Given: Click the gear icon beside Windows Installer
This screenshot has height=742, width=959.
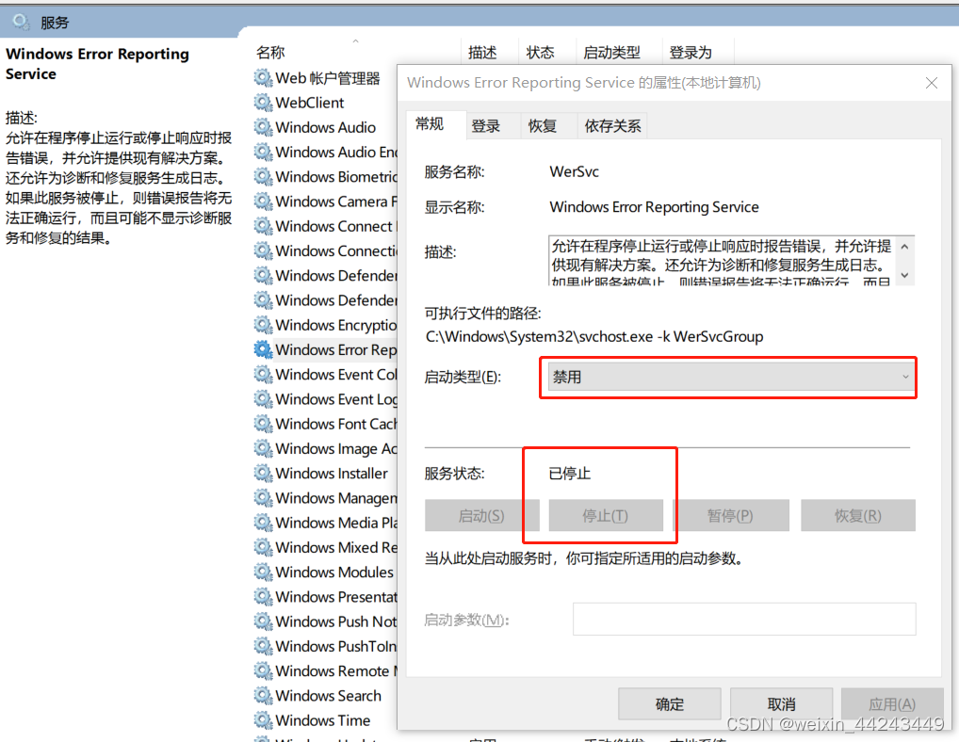Looking at the screenshot, I should (x=263, y=473).
